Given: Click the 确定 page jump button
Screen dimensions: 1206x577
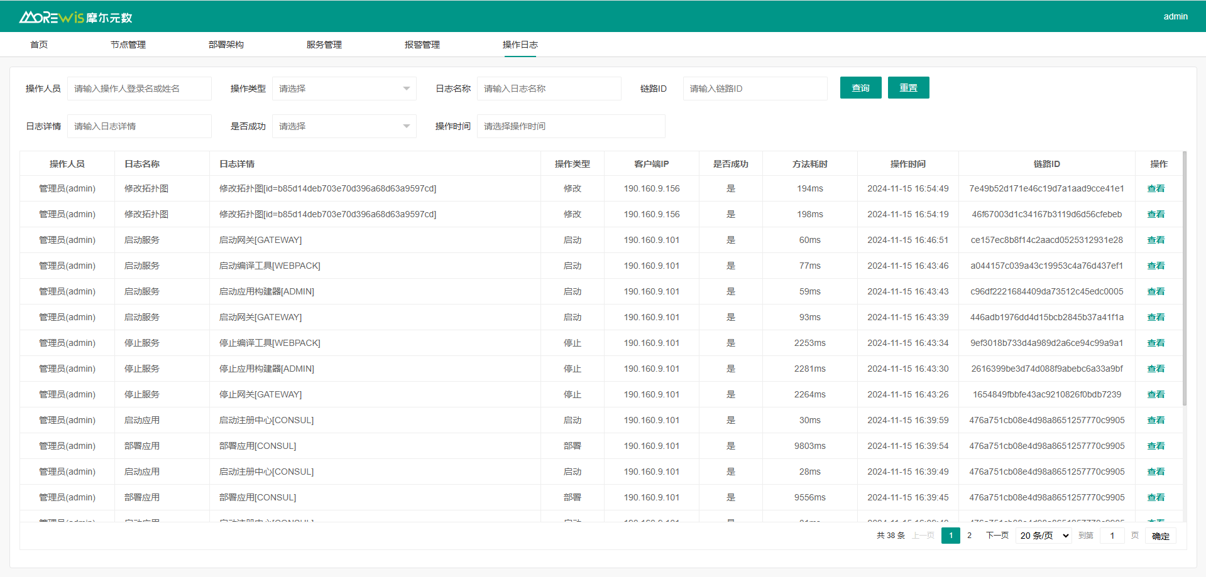Looking at the screenshot, I should point(1160,536).
